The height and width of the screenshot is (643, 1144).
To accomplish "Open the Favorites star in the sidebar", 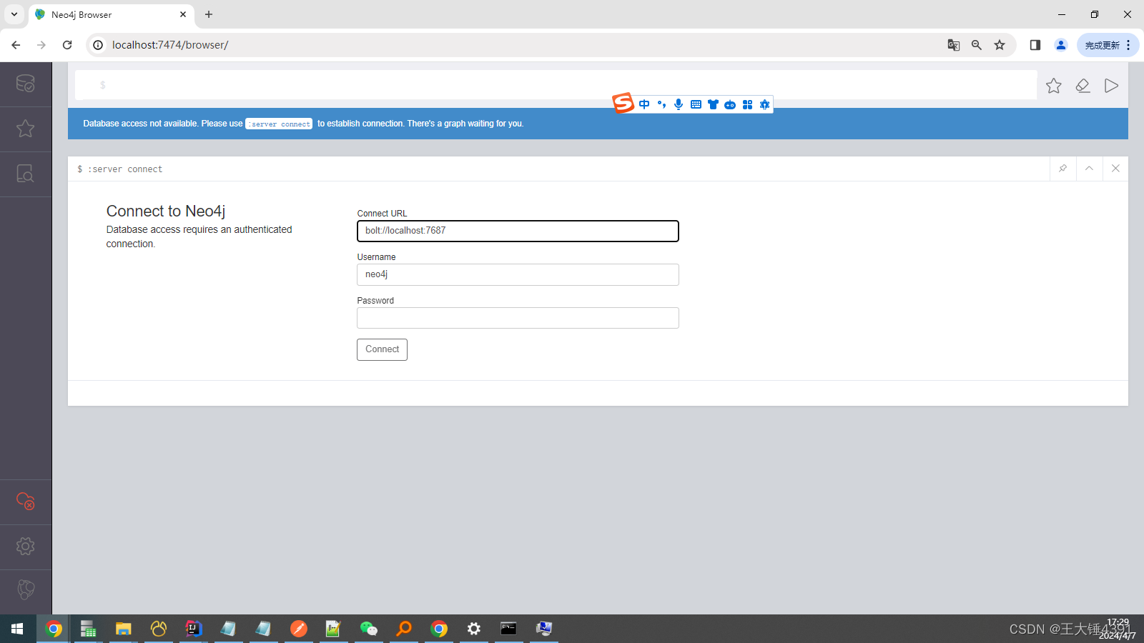I will tap(26, 129).
